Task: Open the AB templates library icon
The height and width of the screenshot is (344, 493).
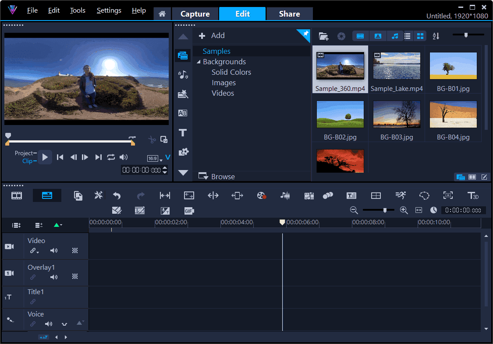Action: click(x=183, y=113)
